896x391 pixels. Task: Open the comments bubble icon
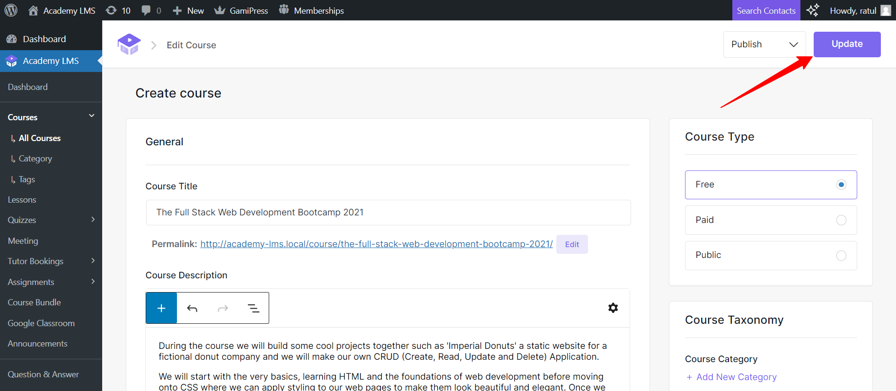pyautogui.click(x=146, y=10)
